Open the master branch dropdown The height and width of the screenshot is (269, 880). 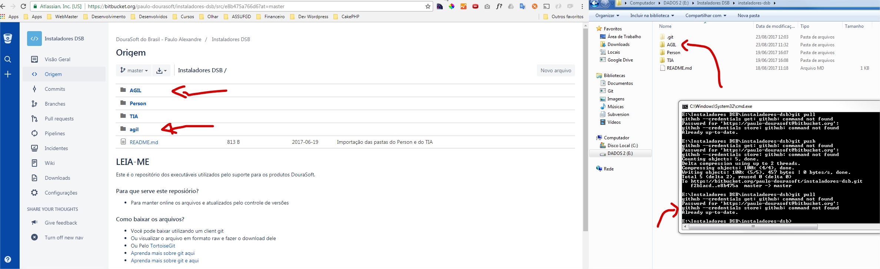pos(134,70)
